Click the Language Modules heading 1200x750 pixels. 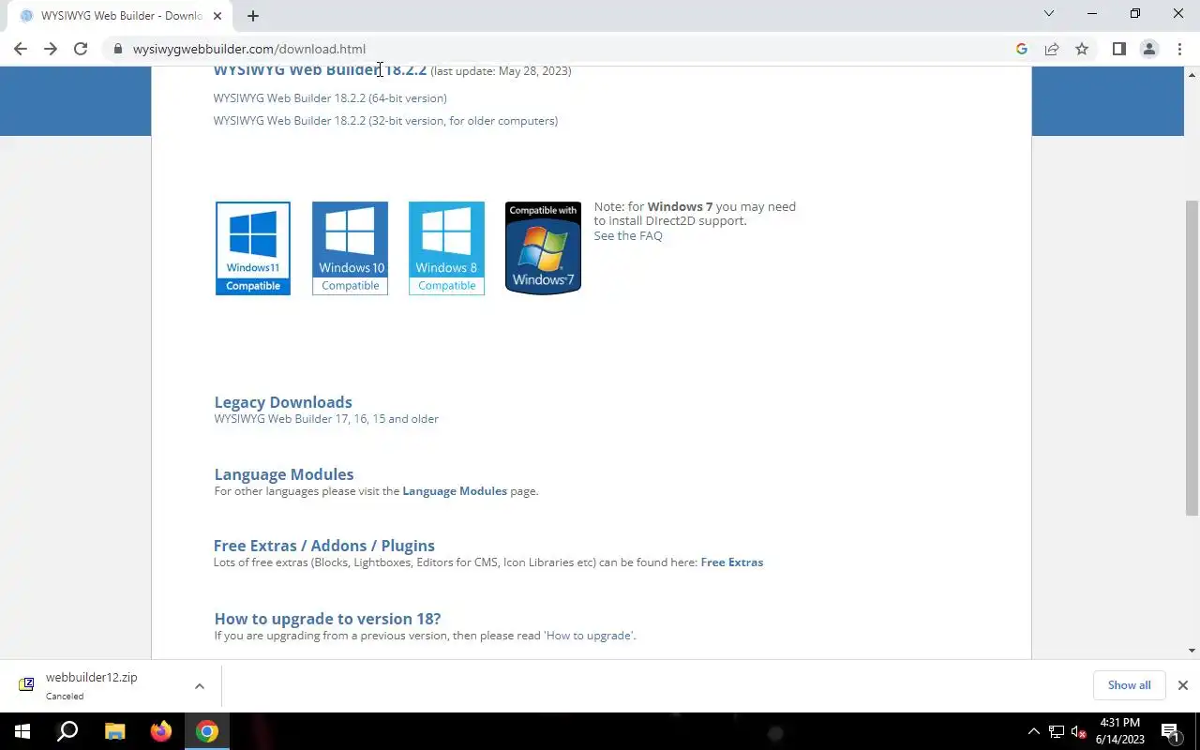tap(284, 474)
